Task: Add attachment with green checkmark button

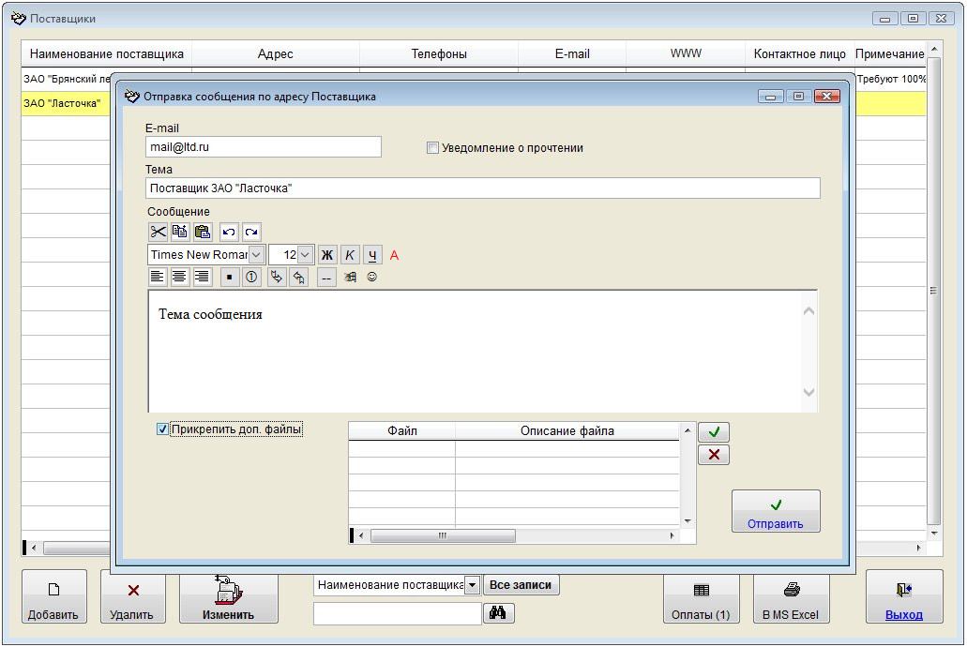Action: [714, 432]
